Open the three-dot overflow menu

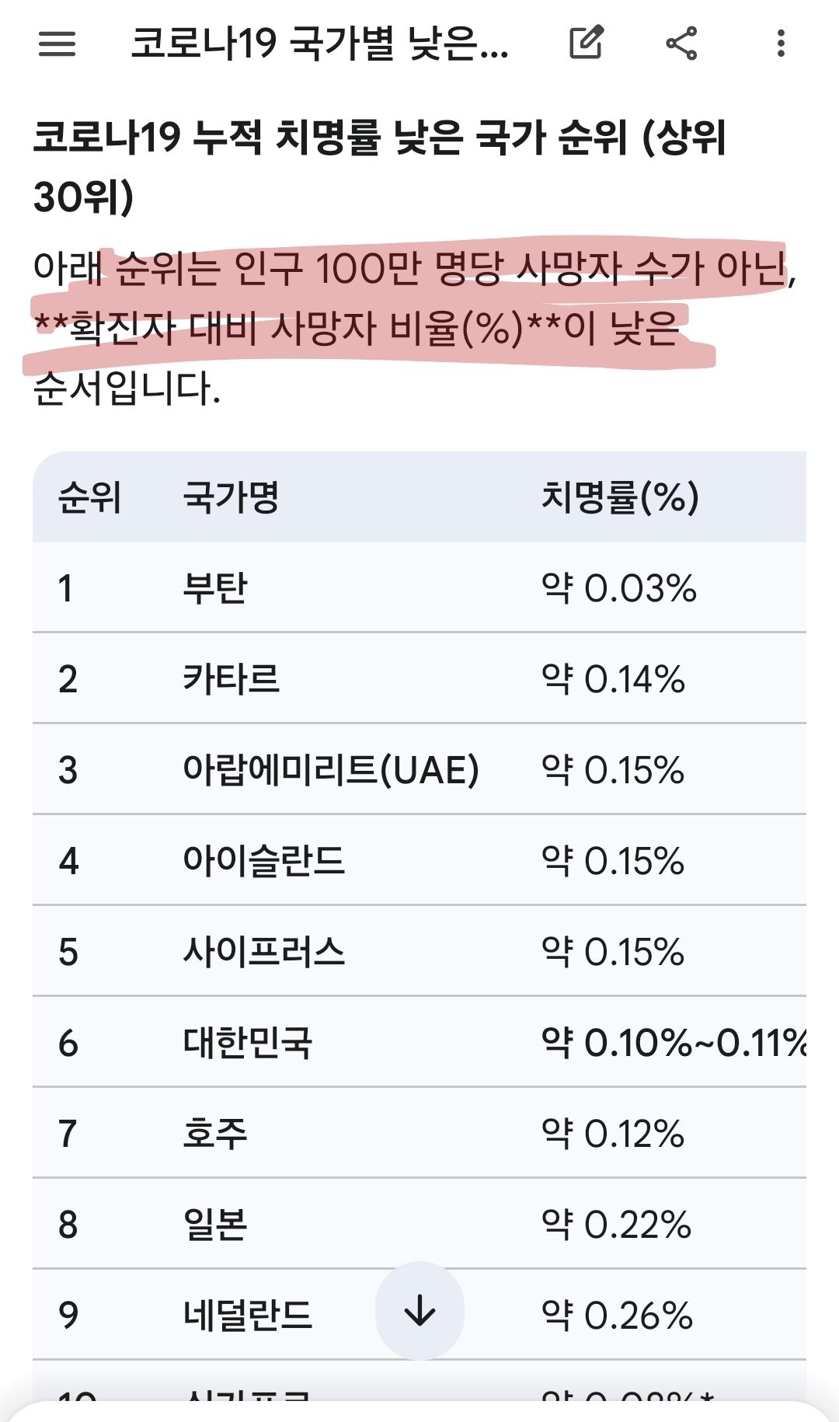pos(781,44)
